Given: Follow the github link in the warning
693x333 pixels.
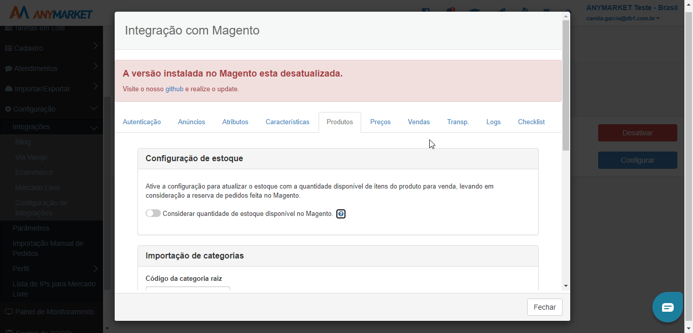Looking at the screenshot, I should pyautogui.click(x=175, y=89).
